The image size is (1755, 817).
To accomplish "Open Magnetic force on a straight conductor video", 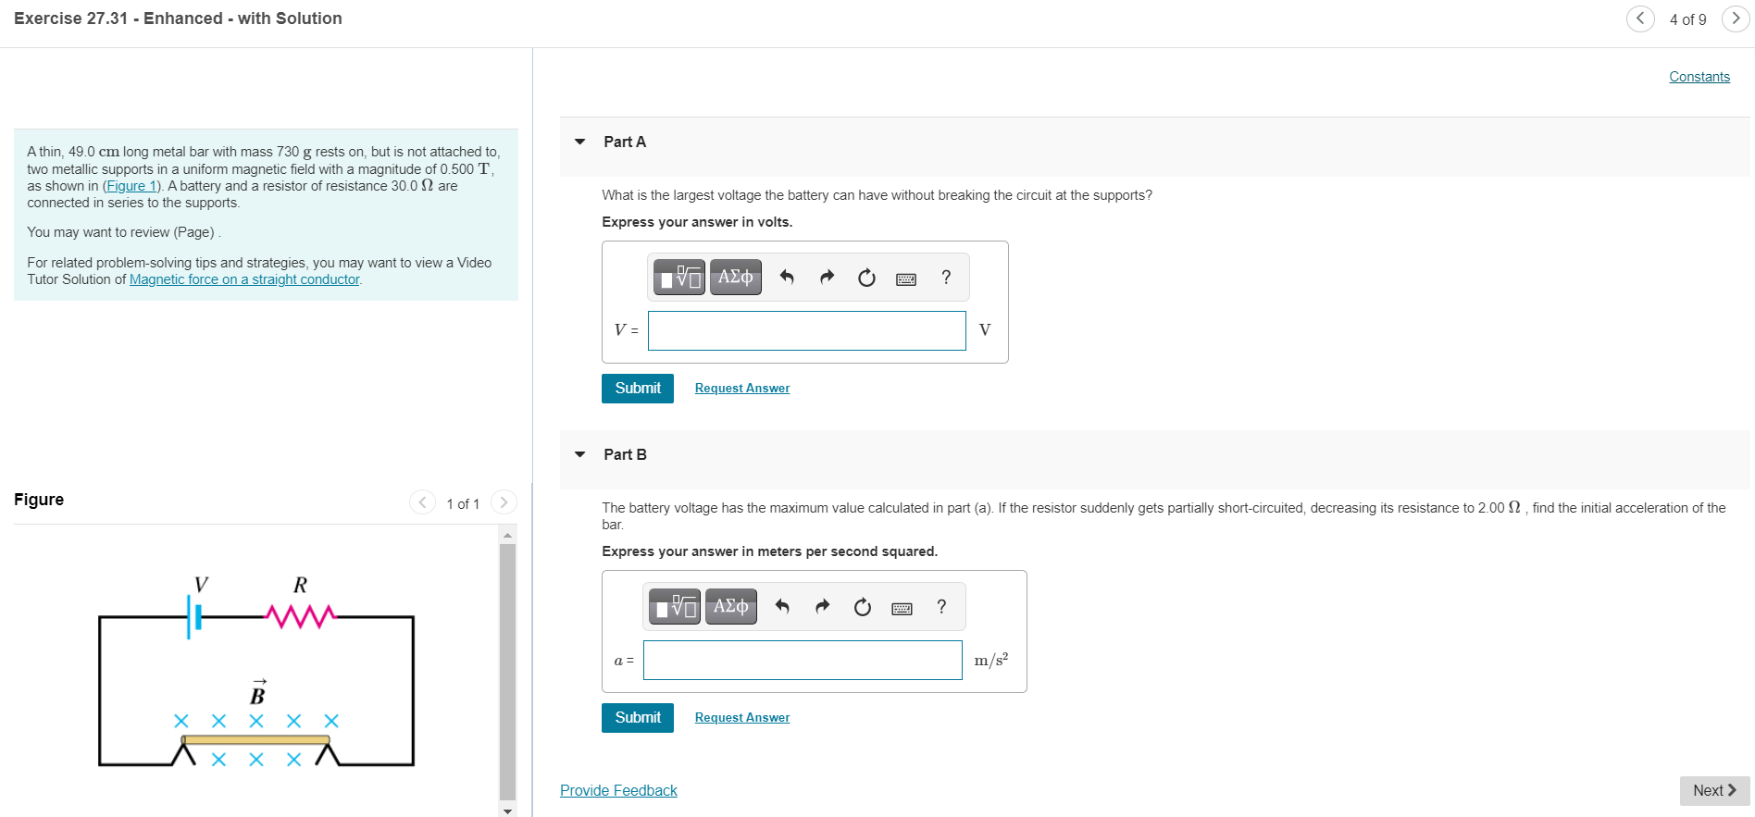I will pos(244,279).
